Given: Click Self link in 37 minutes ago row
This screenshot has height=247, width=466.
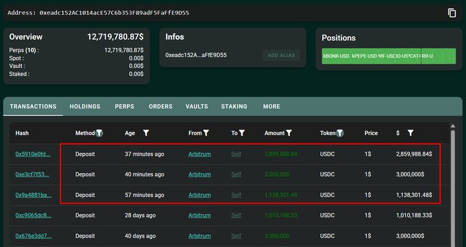Looking at the screenshot, I should pos(236,154).
